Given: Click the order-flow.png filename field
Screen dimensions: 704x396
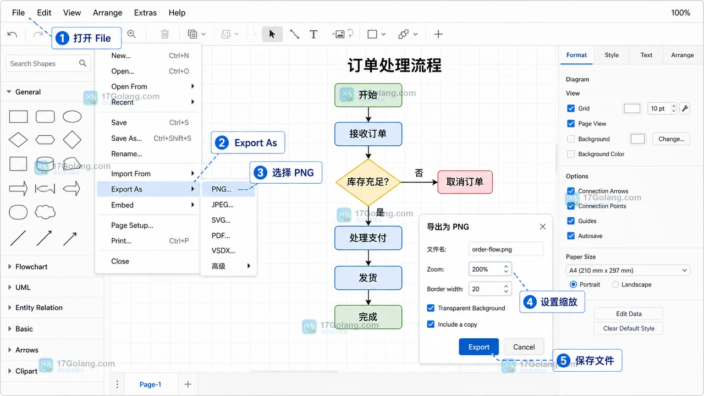Looking at the screenshot, I should (x=506, y=249).
